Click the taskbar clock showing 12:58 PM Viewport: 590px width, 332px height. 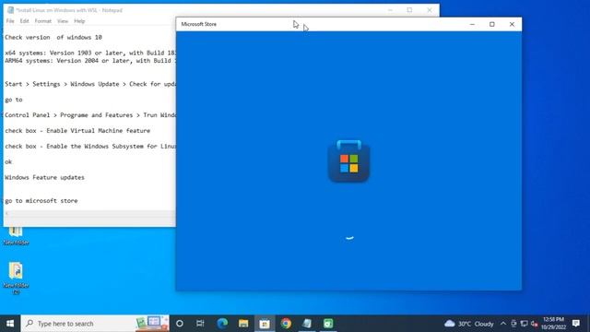click(x=553, y=324)
